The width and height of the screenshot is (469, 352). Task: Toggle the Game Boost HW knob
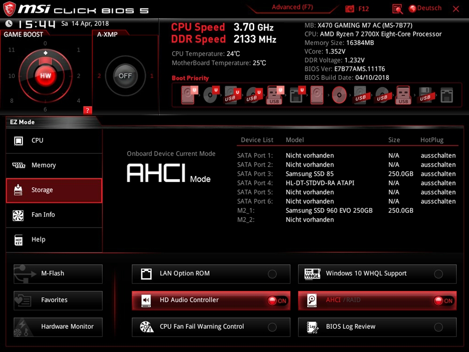point(45,76)
